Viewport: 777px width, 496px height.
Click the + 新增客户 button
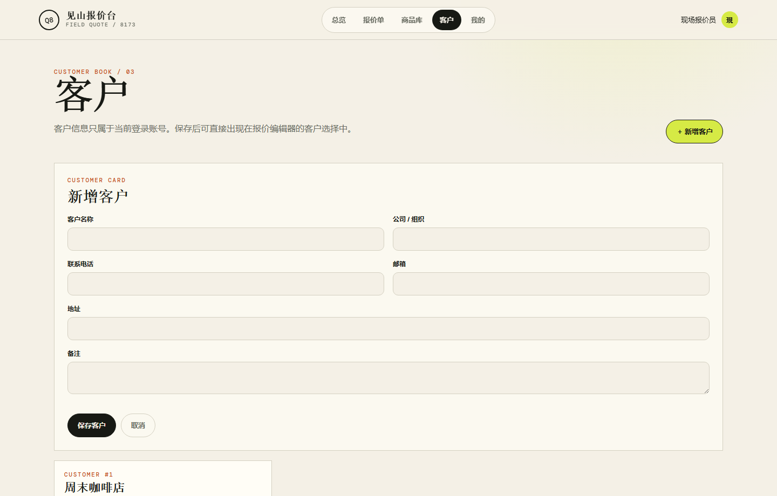(x=694, y=132)
